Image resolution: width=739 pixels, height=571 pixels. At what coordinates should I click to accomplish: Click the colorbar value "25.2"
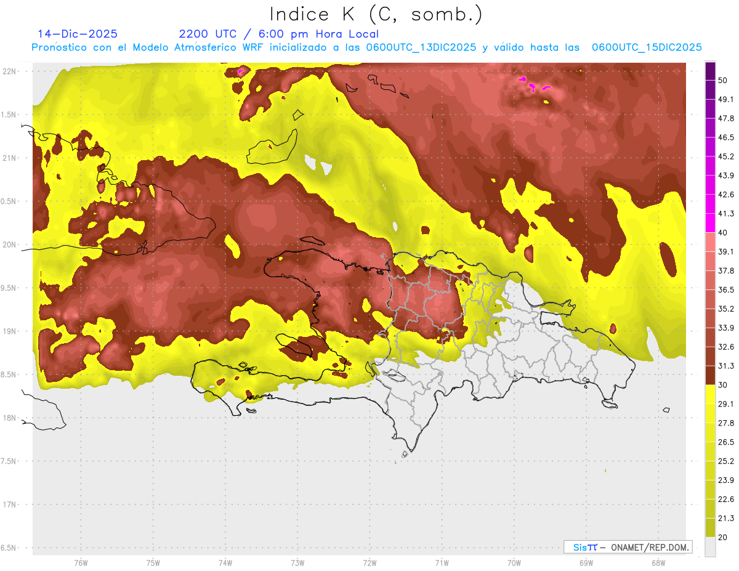click(726, 461)
